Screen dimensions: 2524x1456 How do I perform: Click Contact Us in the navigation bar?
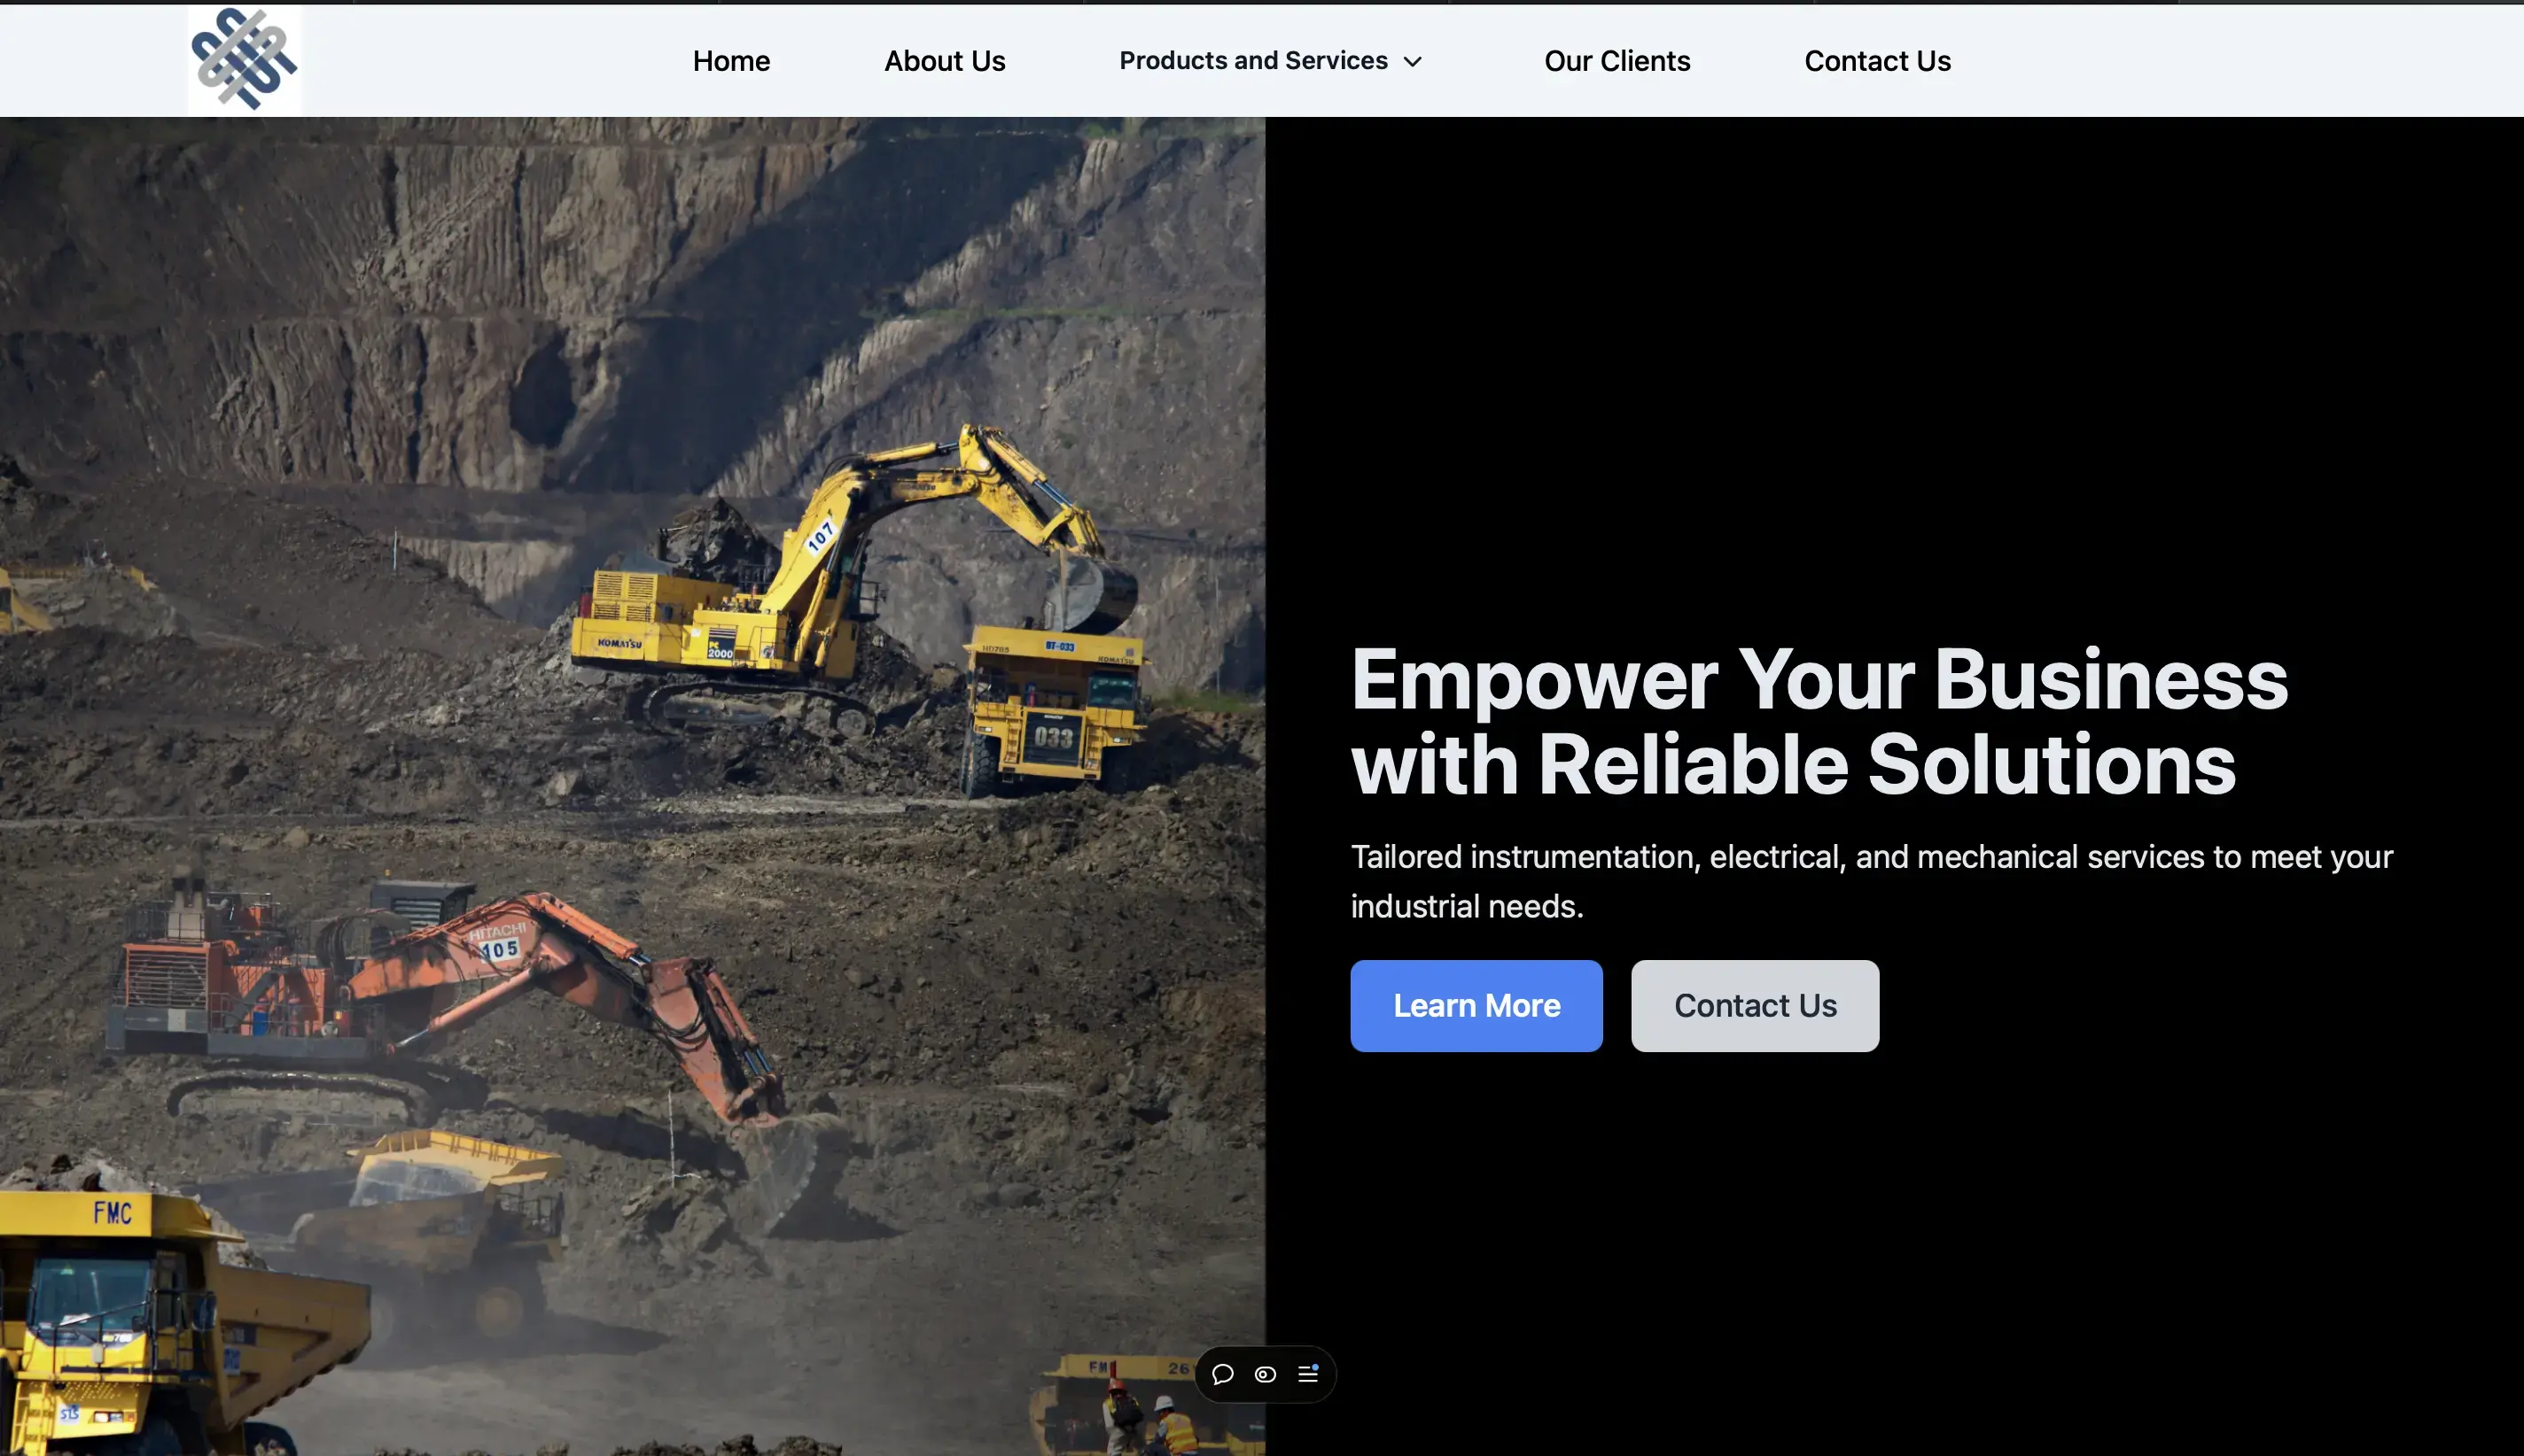1877,61
